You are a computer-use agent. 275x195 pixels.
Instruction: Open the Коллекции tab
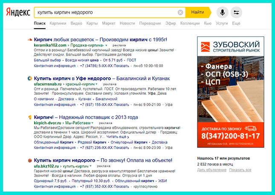click(x=190, y=23)
